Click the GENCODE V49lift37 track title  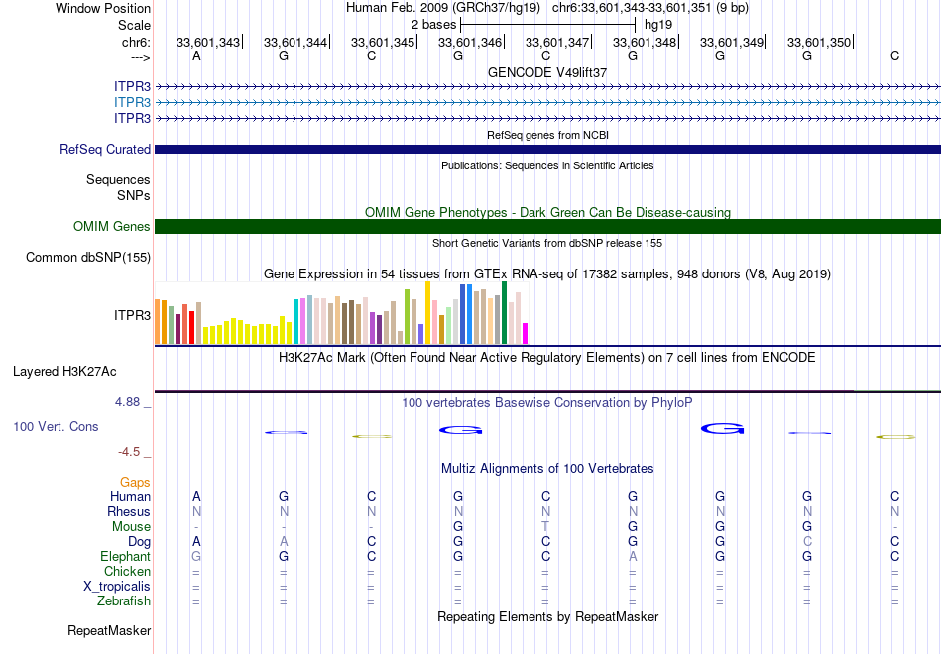tap(547, 72)
